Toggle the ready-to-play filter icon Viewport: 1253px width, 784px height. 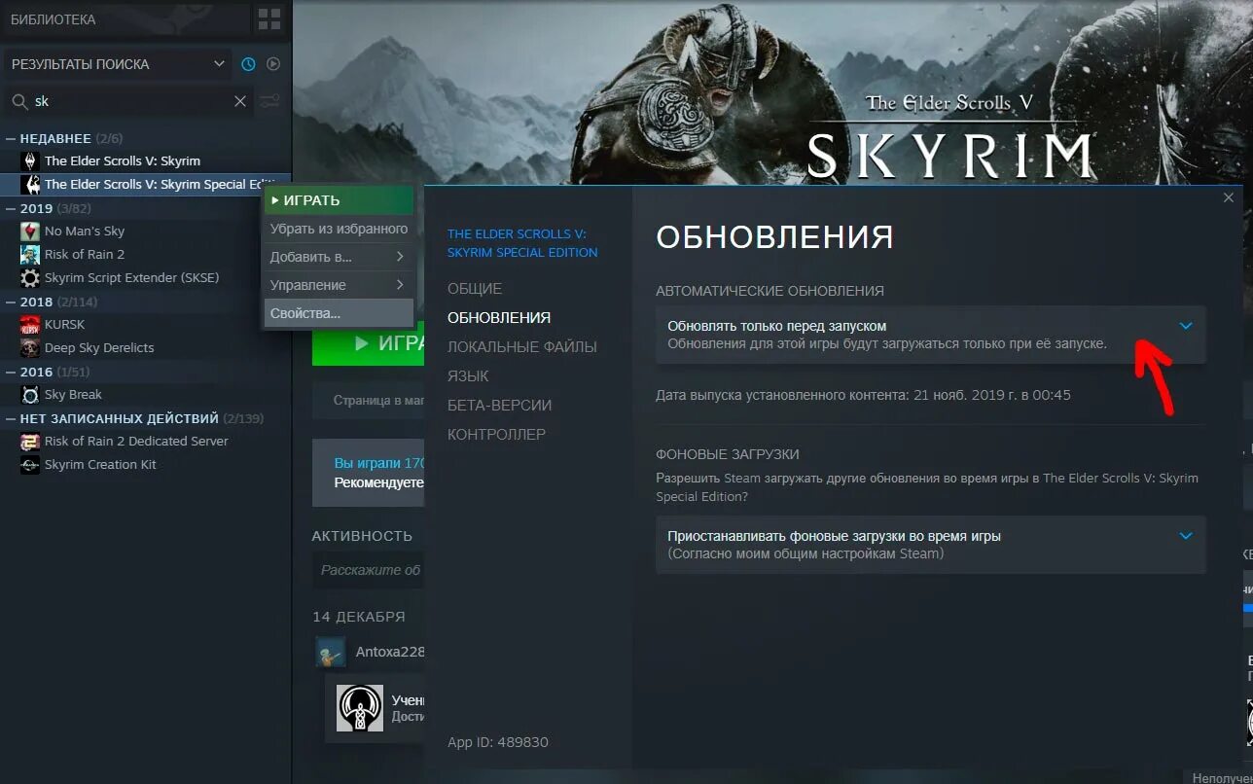point(273,64)
